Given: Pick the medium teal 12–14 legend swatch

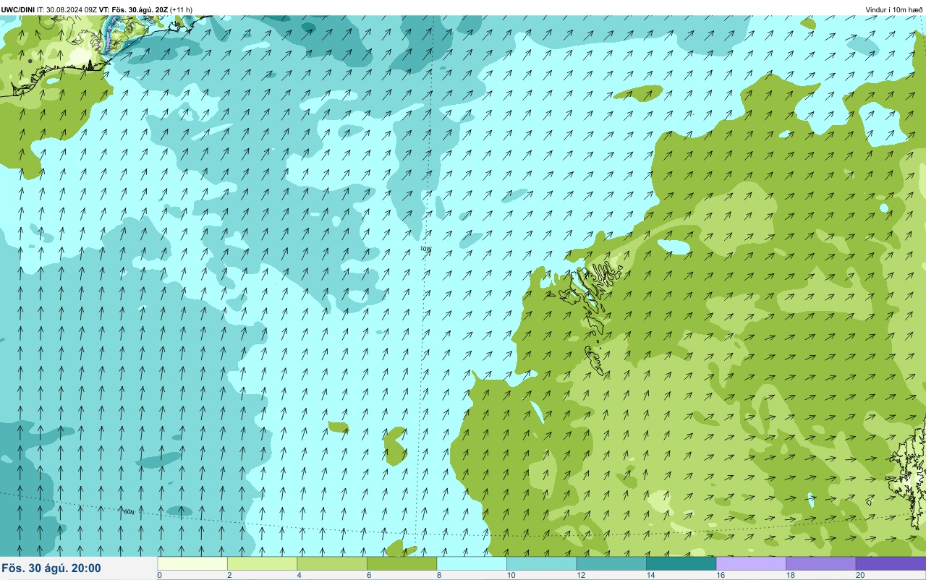Looking at the screenshot, I should 611,563.
